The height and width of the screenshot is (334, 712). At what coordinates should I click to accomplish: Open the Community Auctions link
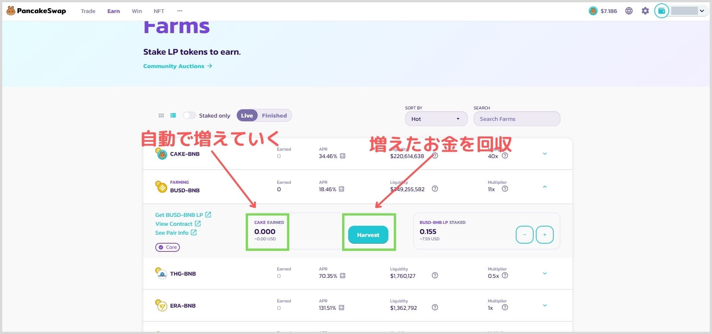178,66
